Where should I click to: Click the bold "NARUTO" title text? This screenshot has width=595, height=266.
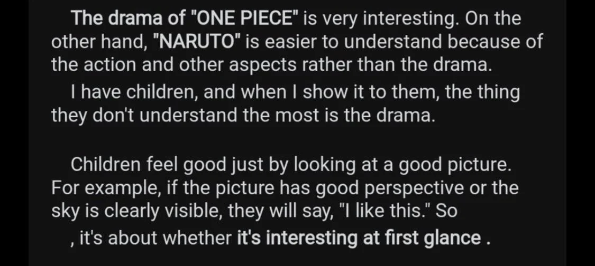196,41
